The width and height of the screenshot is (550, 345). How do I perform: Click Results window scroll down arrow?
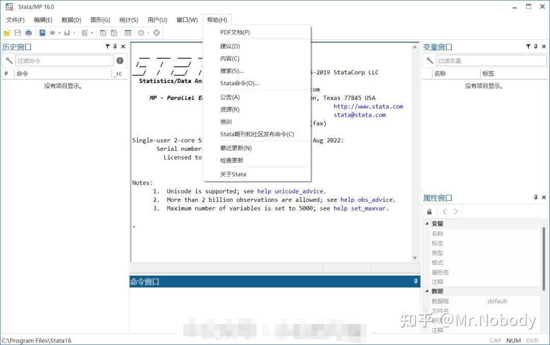tap(415, 258)
